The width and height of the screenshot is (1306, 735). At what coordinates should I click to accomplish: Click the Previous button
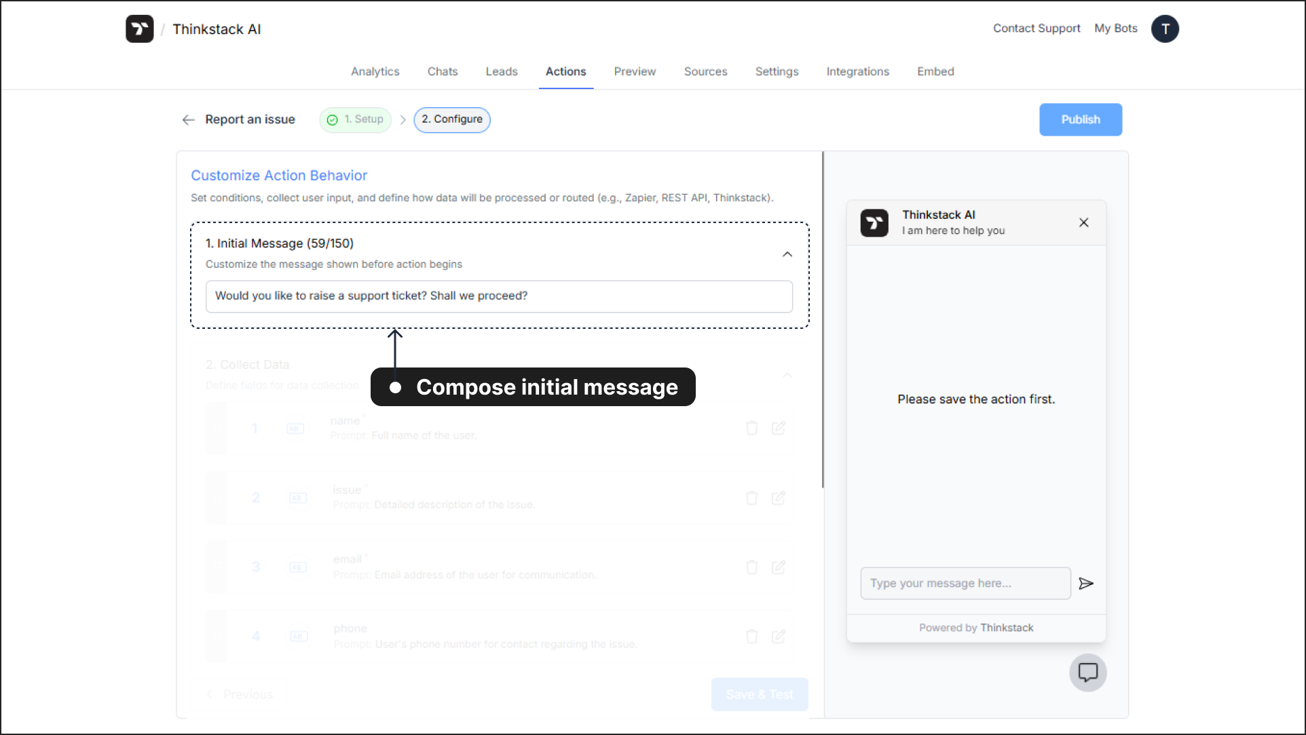(239, 694)
